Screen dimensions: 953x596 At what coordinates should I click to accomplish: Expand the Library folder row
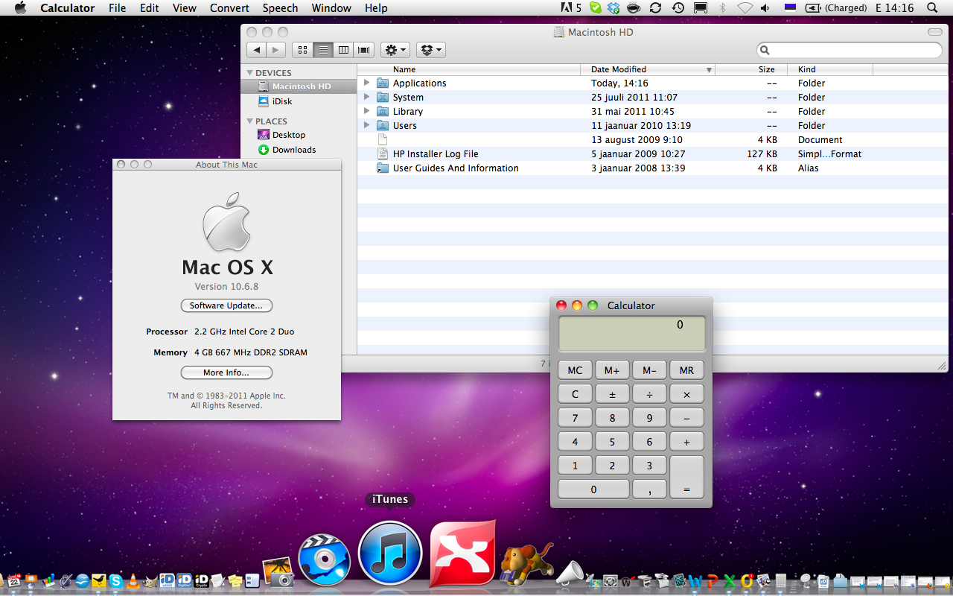pyautogui.click(x=366, y=111)
